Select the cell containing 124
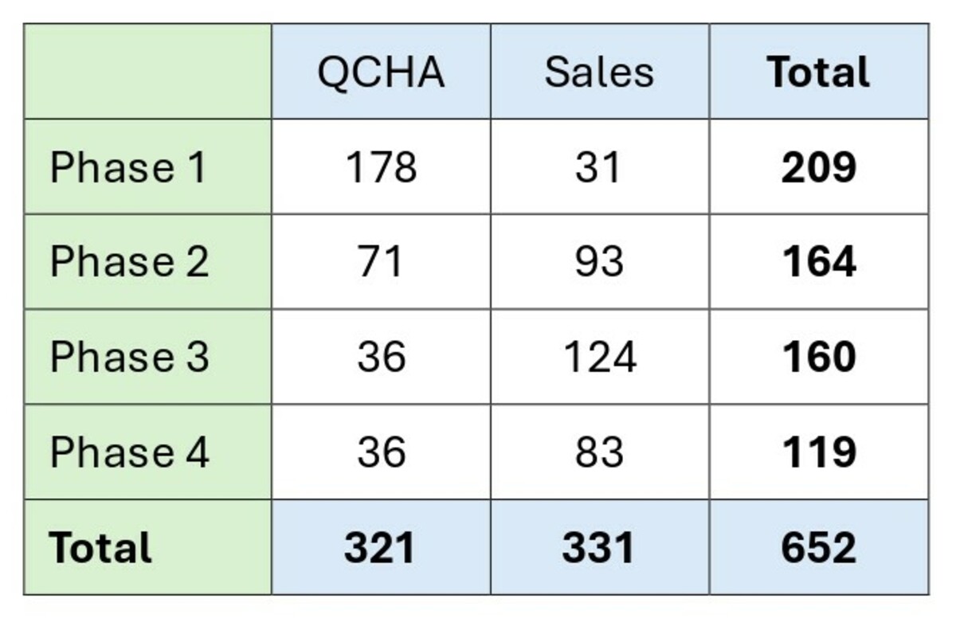Viewport: 956px width, 634px height. click(600, 357)
